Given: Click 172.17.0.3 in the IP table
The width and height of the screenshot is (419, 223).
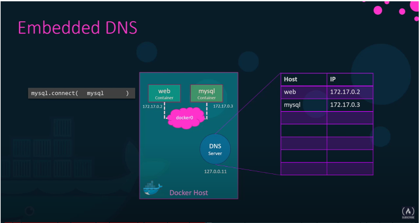Looking at the screenshot, I should click(345, 105).
